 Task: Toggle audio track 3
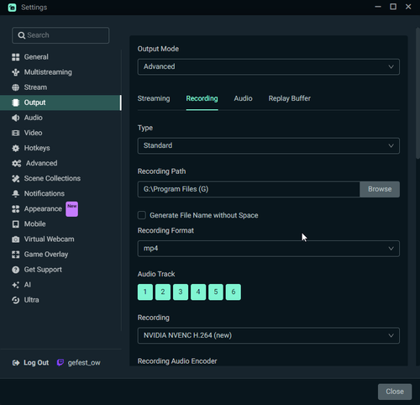pos(181,292)
